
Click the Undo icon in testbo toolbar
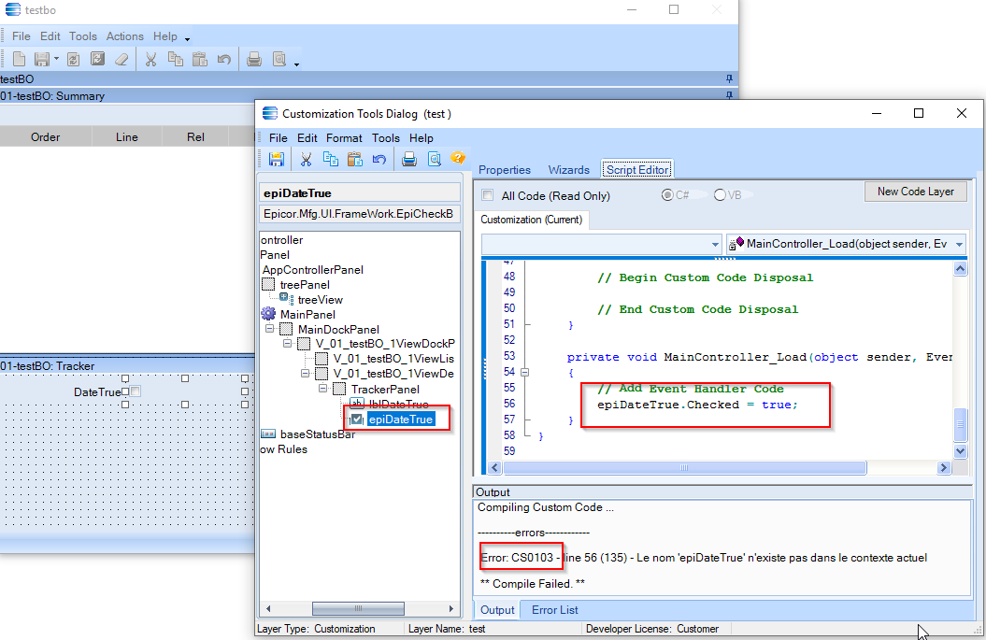pyautogui.click(x=224, y=59)
